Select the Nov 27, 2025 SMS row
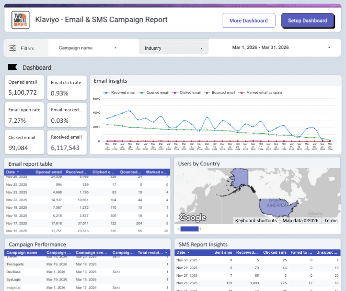 point(257,275)
